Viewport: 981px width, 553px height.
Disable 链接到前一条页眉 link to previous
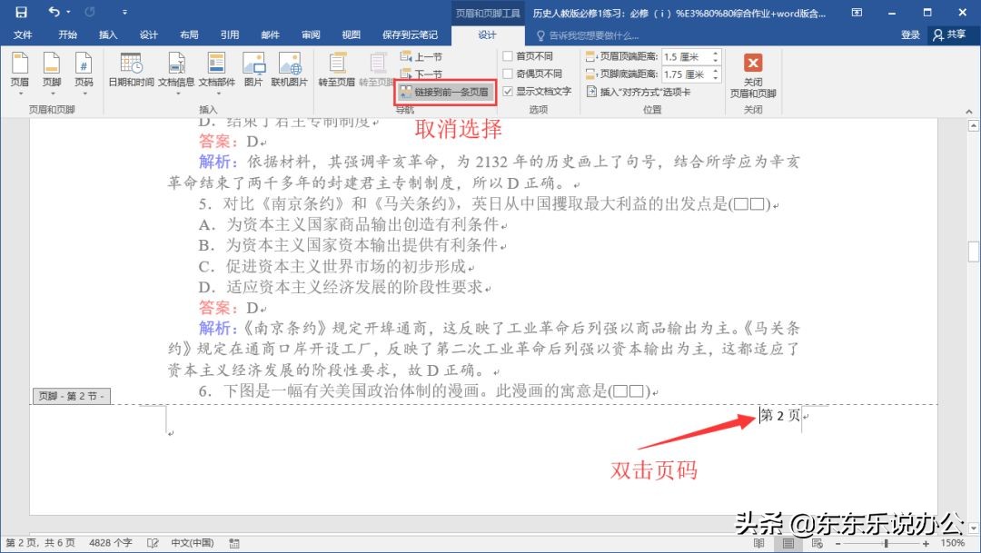point(445,92)
